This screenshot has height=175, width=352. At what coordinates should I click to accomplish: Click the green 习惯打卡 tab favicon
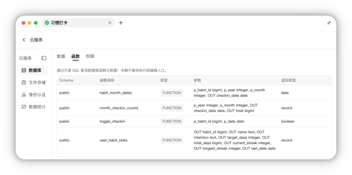tap(47, 23)
